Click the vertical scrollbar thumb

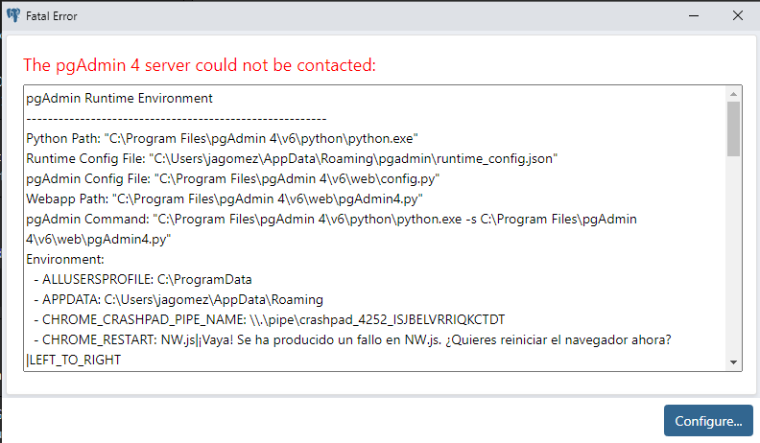click(734, 128)
